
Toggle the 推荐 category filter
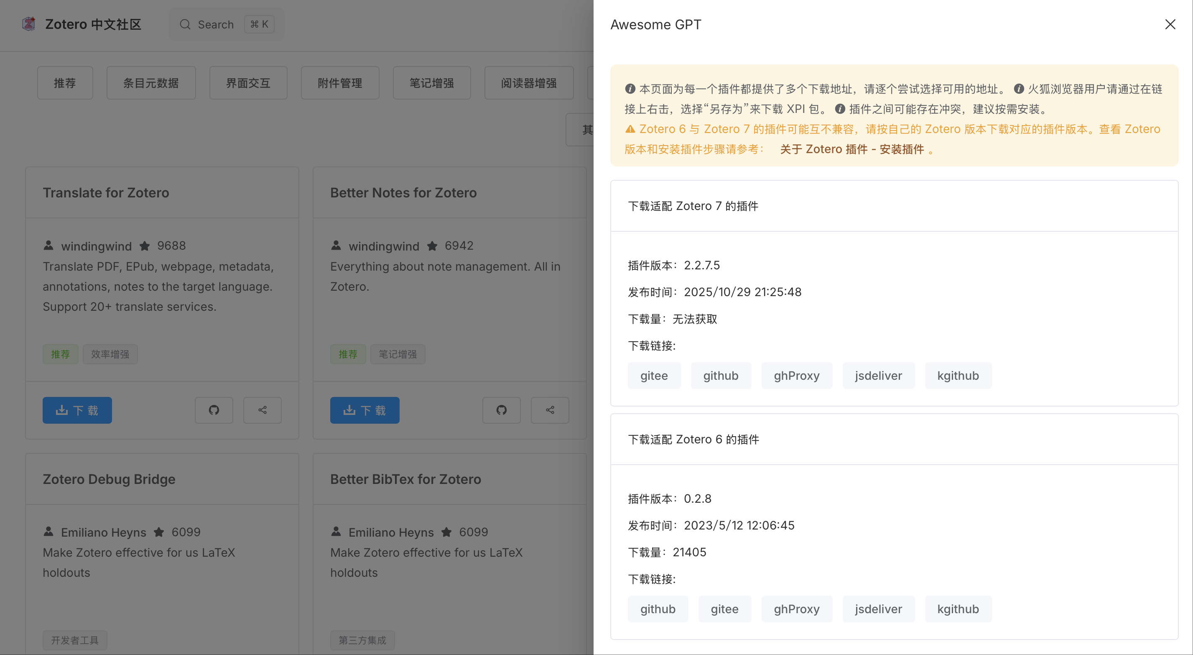65,82
